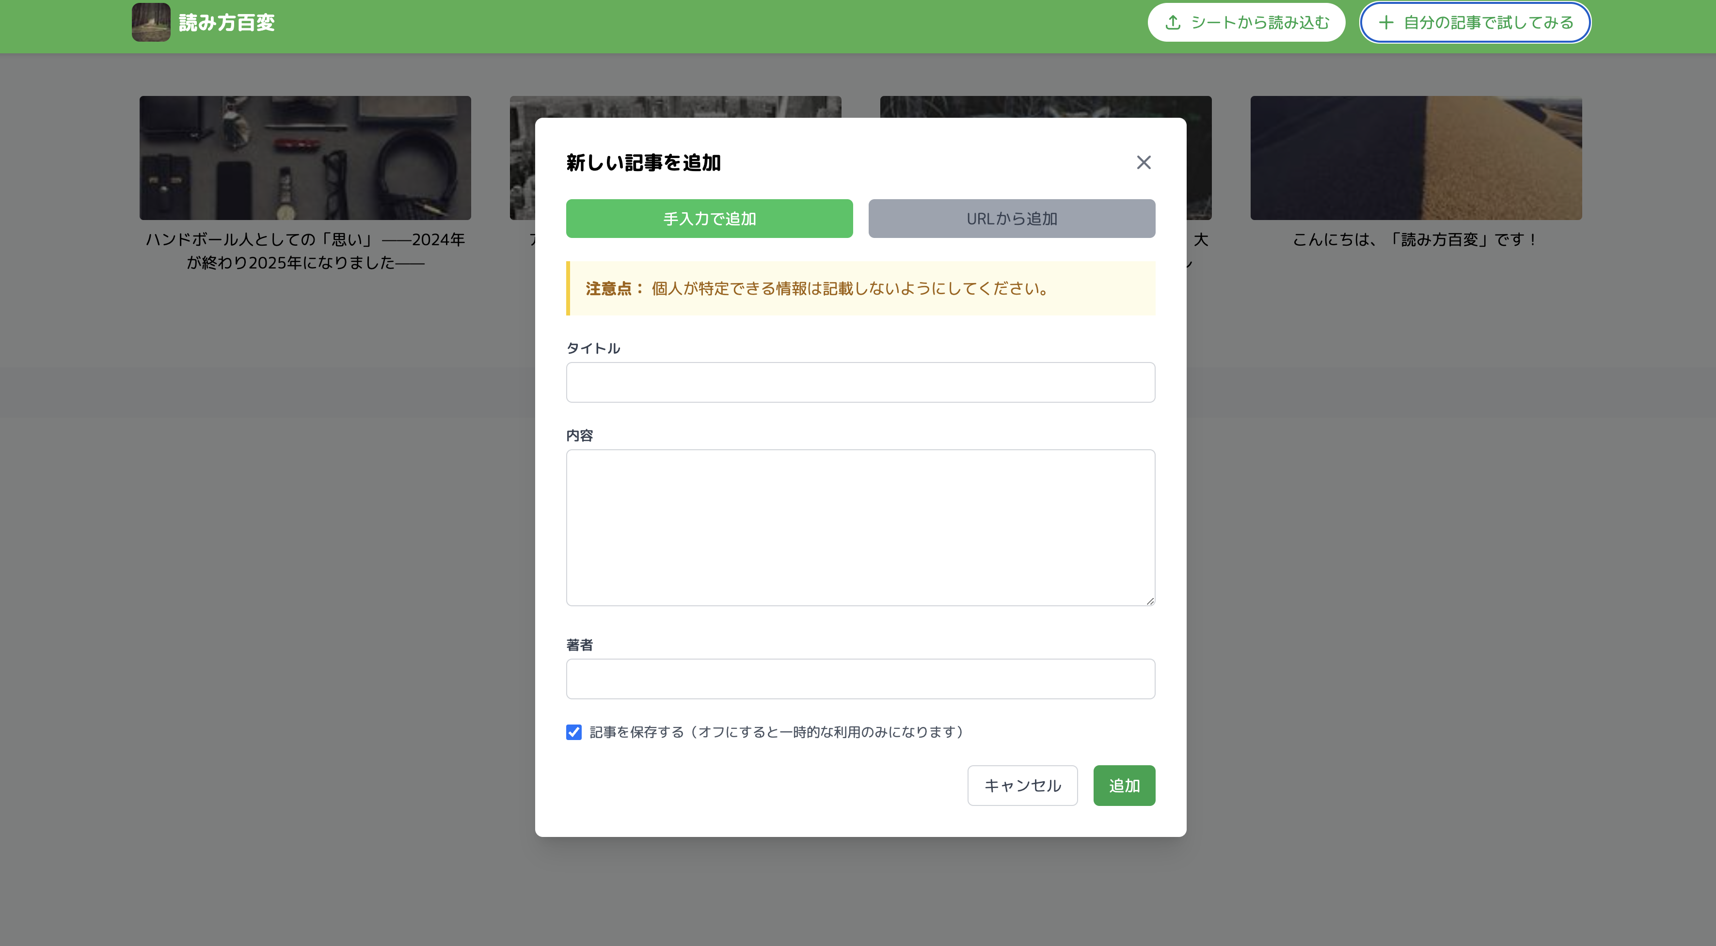Open the こんにちは読み方百変 article thumbnail
The width and height of the screenshot is (1716, 946).
point(1415,158)
